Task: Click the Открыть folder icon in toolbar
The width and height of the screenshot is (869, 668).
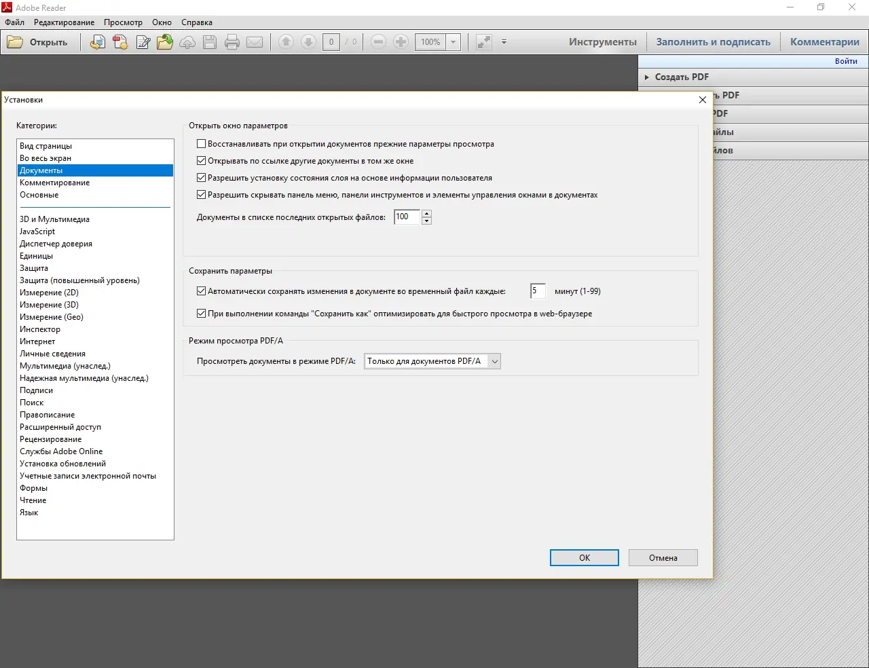Action: click(x=15, y=42)
